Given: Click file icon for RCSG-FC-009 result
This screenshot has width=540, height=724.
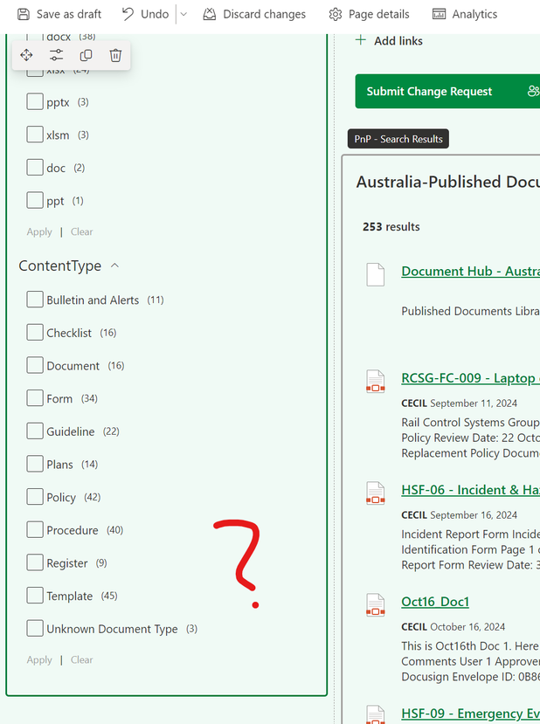Looking at the screenshot, I should [x=376, y=381].
